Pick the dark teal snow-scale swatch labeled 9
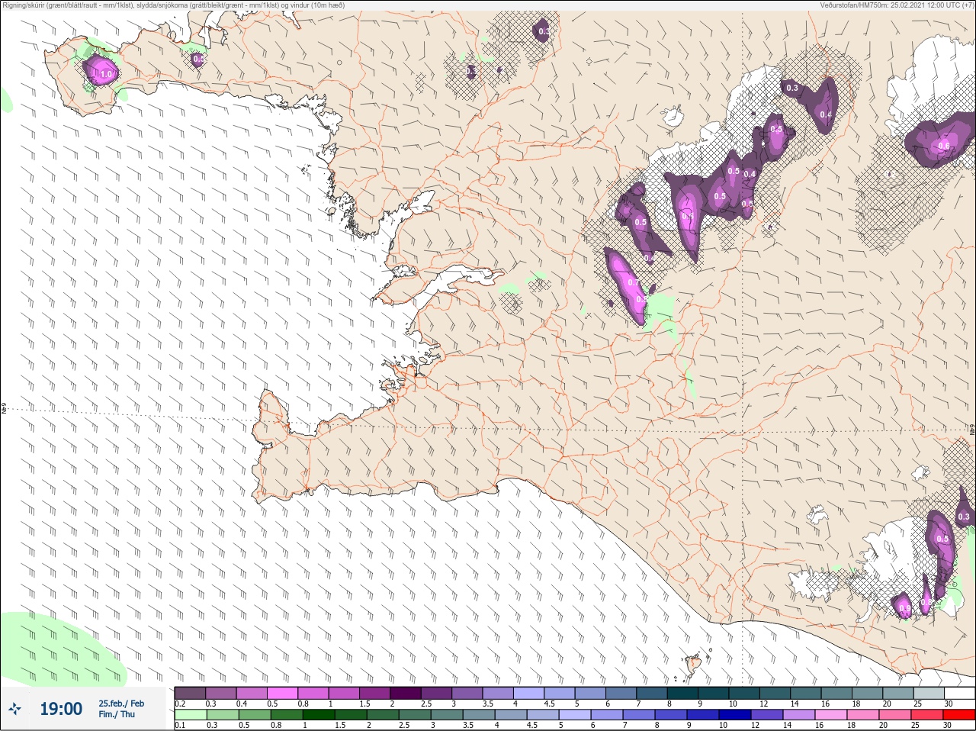Image resolution: width=976 pixels, height=731 pixels. 714,693
